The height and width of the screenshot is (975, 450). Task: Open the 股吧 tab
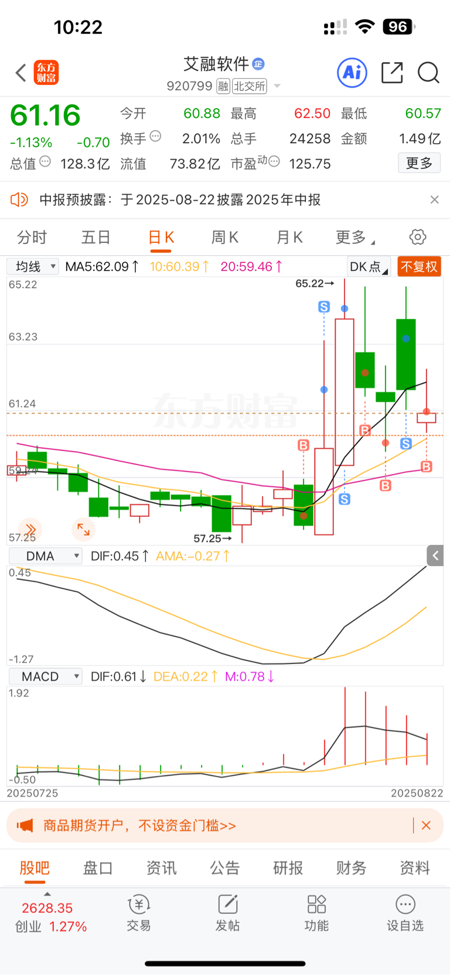click(x=35, y=868)
